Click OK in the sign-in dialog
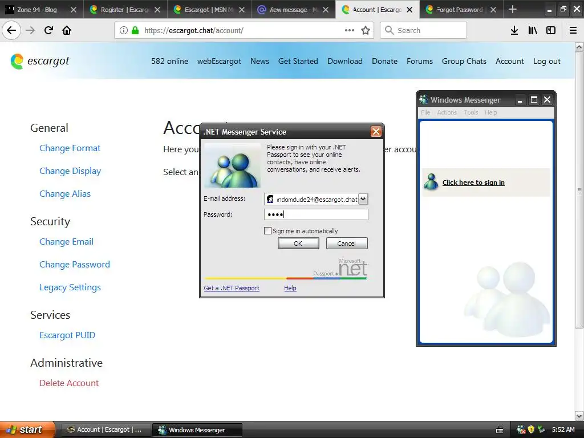Image resolution: width=584 pixels, height=438 pixels. [x=298, y=243]
